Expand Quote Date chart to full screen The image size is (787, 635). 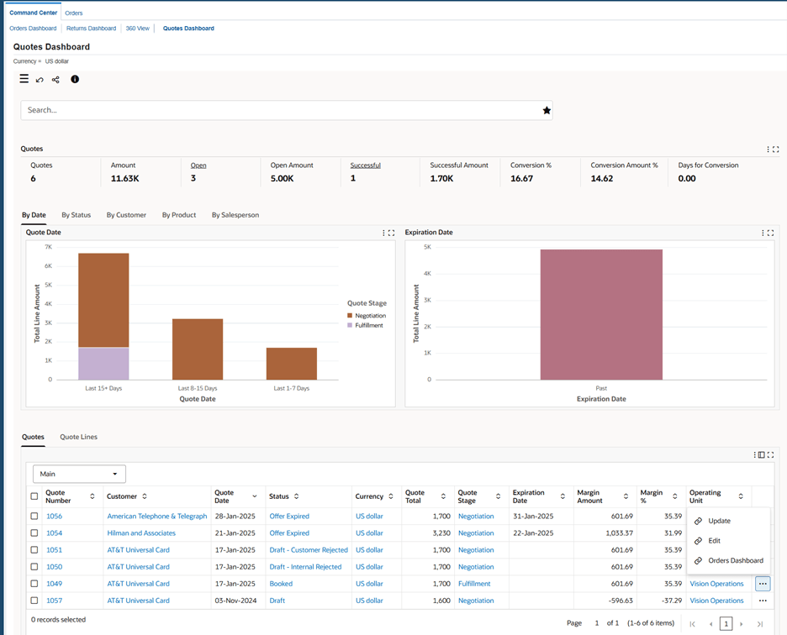[392, 233]
